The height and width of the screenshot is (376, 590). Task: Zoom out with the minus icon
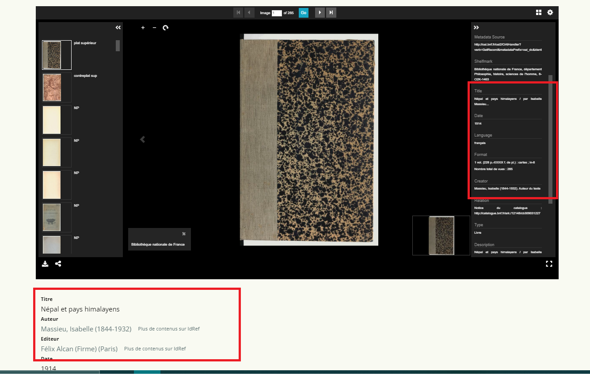(154, 28)
